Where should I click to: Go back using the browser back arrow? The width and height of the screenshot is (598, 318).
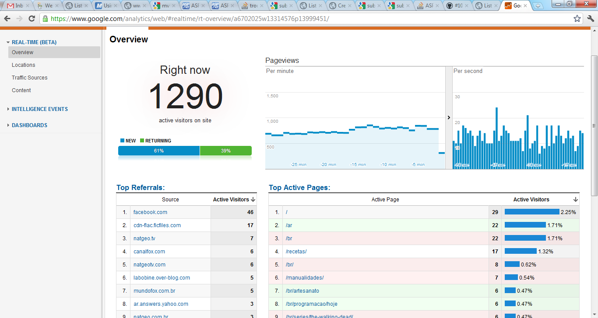pos(7,19)
